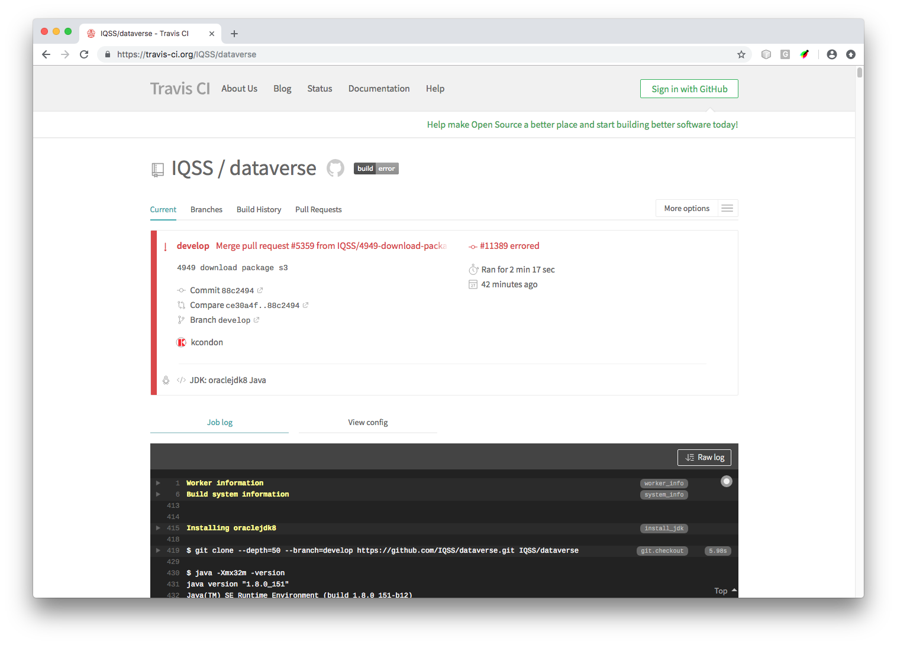The height and width of the screenshot is (645, 897).
Task: Open the GitHub repository octocat icon
Action: (335, 168)
